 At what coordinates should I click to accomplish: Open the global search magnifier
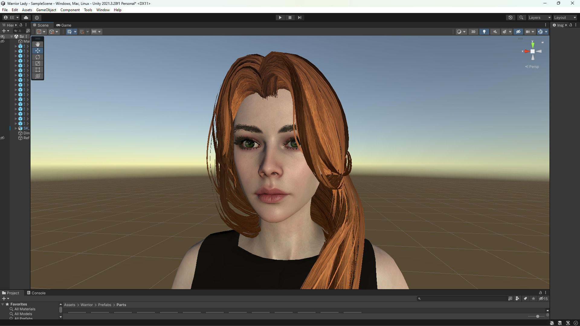521,18
